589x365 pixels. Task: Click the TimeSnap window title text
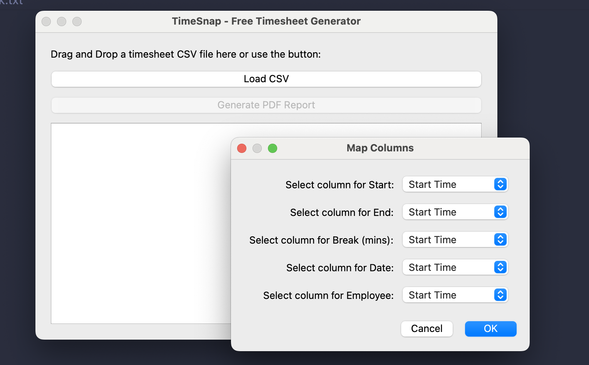point(266,21)
